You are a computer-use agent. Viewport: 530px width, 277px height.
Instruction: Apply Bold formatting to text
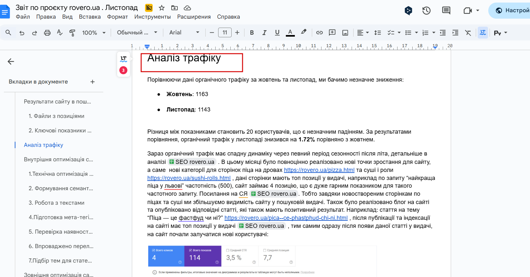tap(252, 33)
